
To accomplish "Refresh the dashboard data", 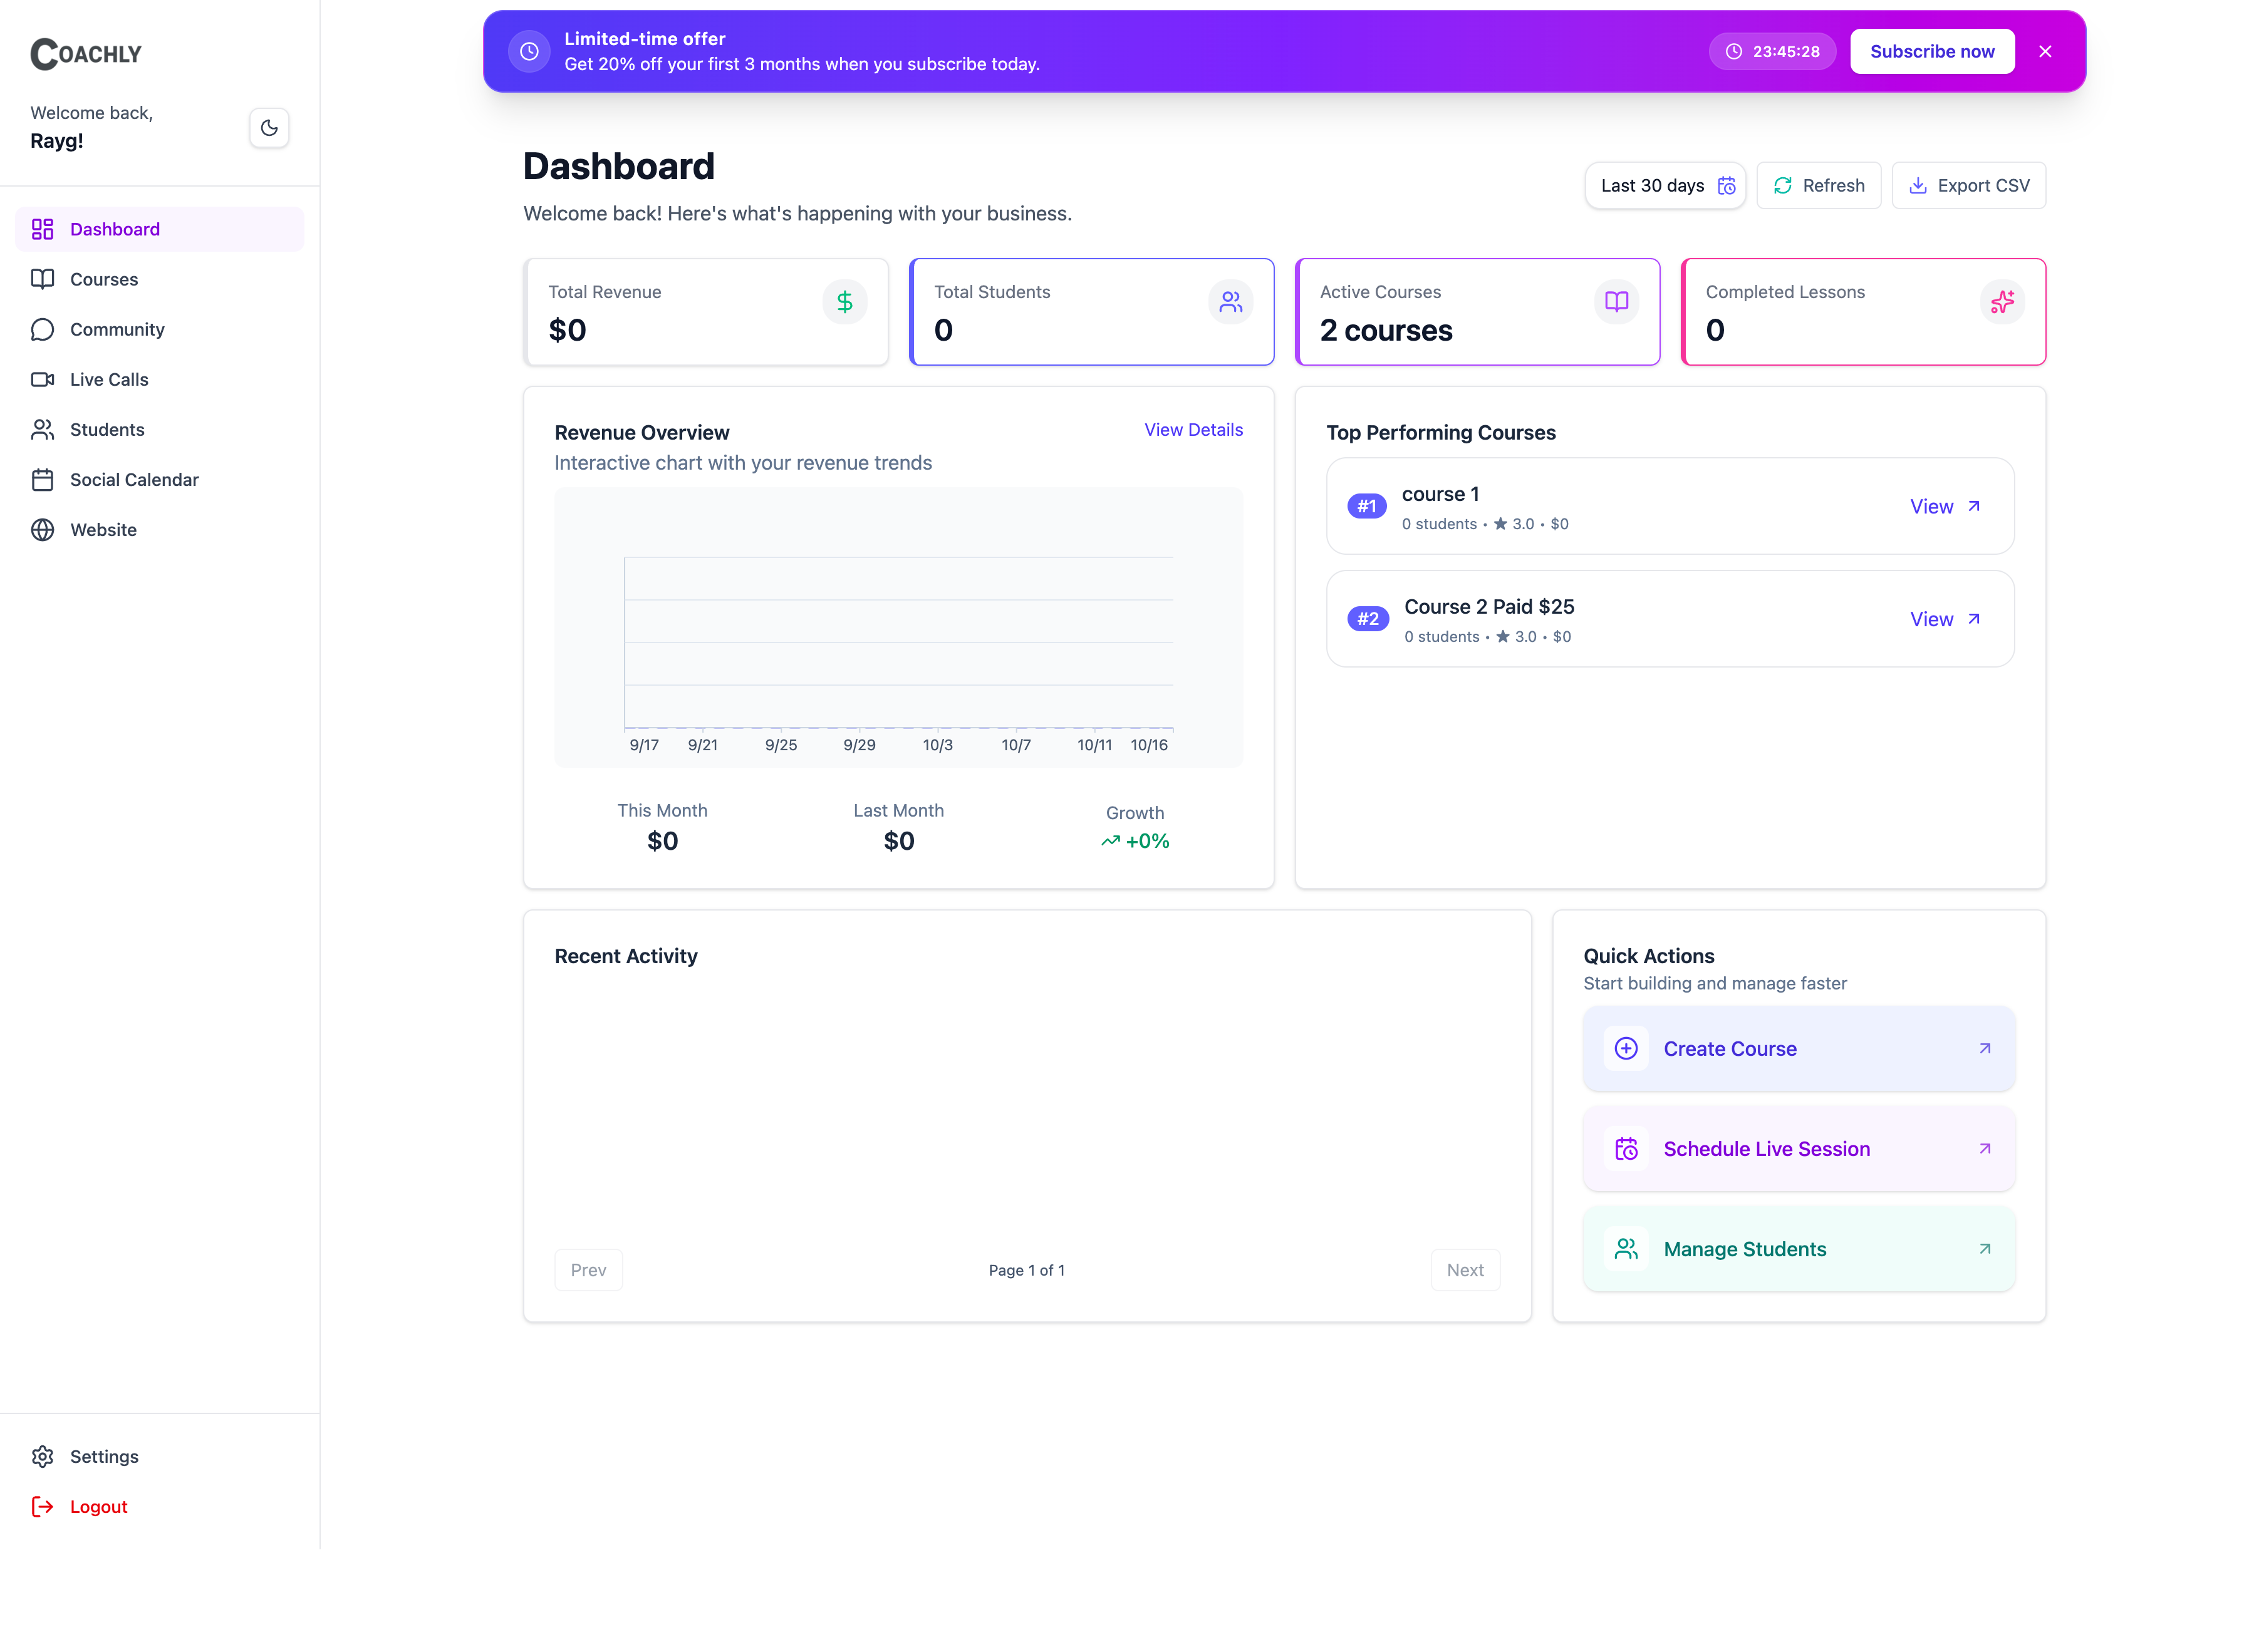I will click(1819, 185).
